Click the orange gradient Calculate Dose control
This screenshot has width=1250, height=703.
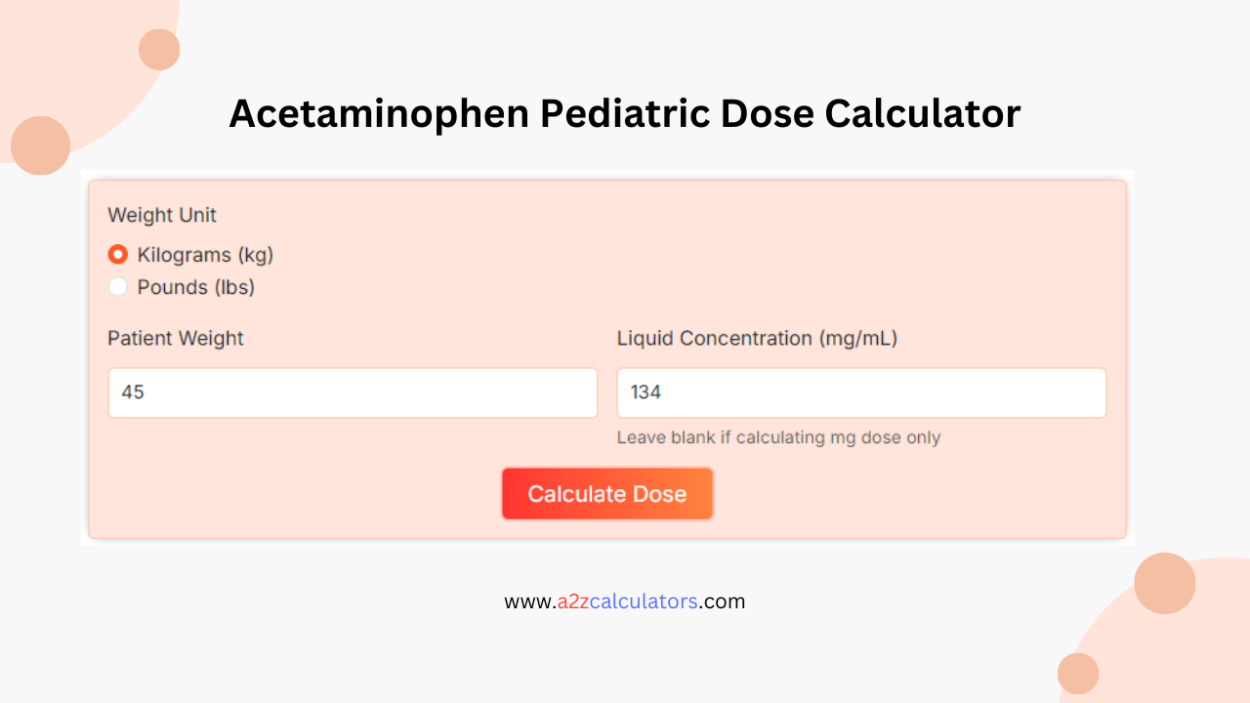point(606,493)
